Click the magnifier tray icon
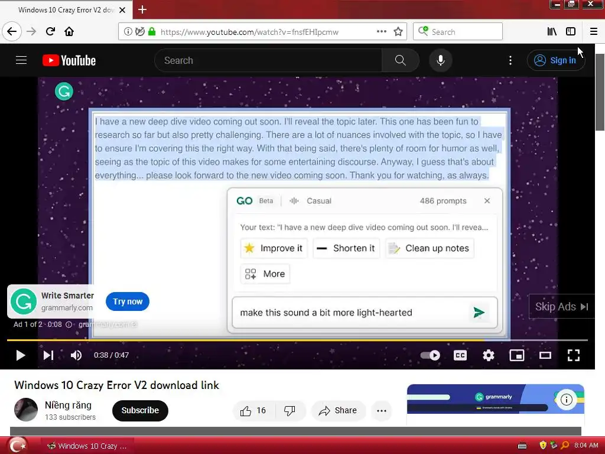Viewport: 605px width, 454px height. 565,446
